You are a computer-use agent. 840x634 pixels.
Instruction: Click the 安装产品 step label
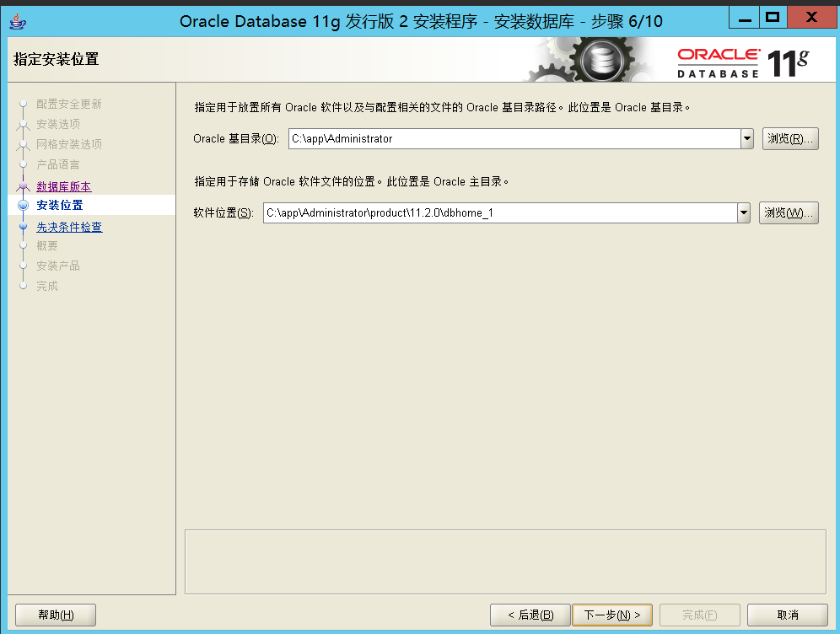(x=58, y=266)
